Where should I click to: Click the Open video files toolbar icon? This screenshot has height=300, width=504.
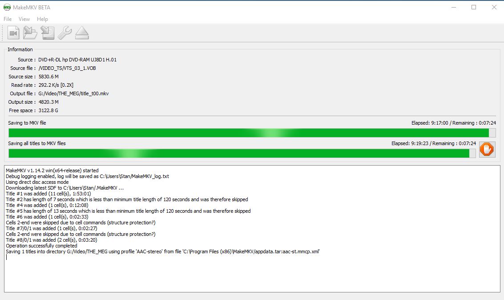[x=13, y=33]
